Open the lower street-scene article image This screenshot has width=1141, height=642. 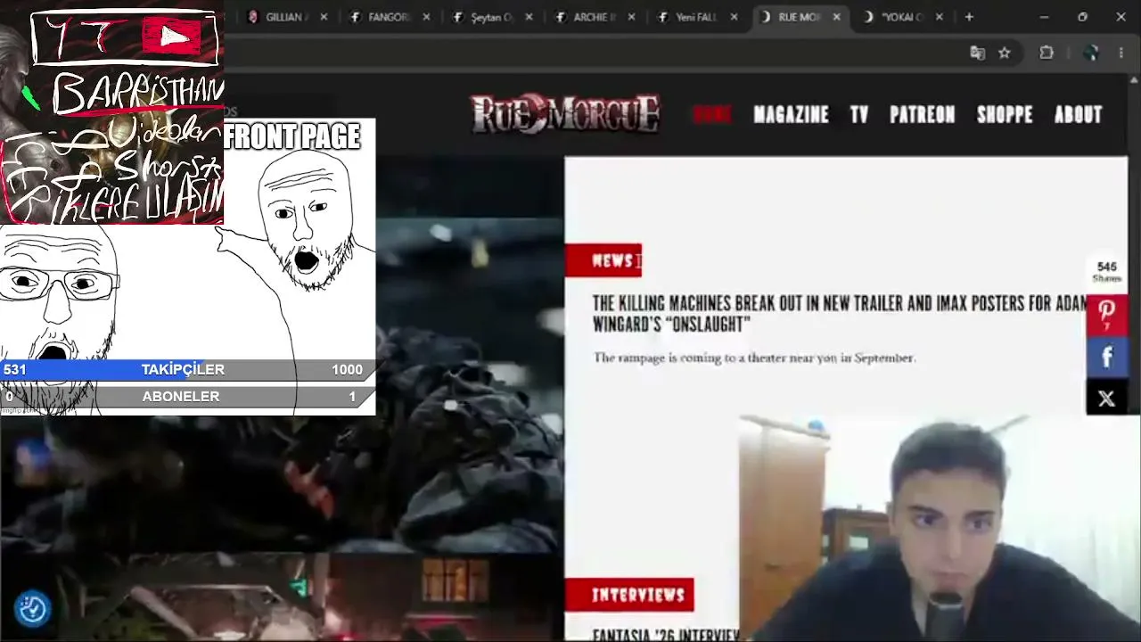282,597
